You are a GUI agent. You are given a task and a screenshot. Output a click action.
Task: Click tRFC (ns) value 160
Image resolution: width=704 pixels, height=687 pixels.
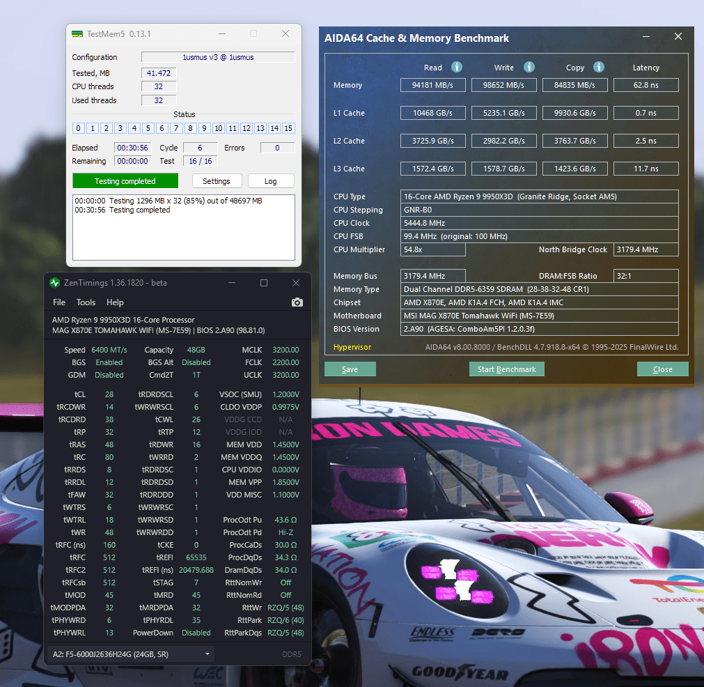click(109, 545)
